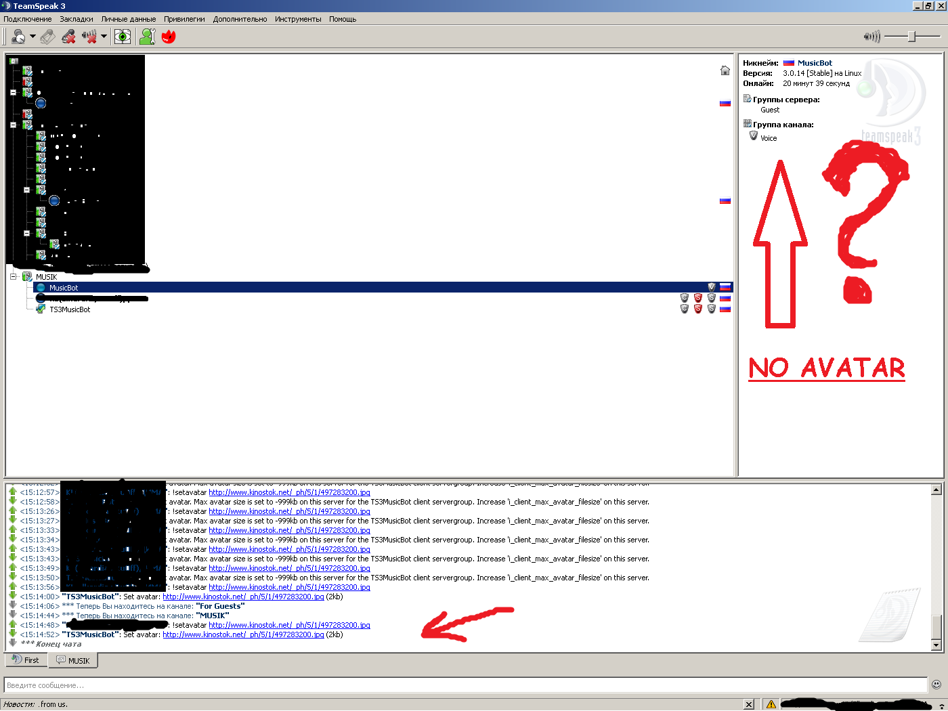
Task: Click the channel group icon in info panel
Action: [x=747, y=124]
